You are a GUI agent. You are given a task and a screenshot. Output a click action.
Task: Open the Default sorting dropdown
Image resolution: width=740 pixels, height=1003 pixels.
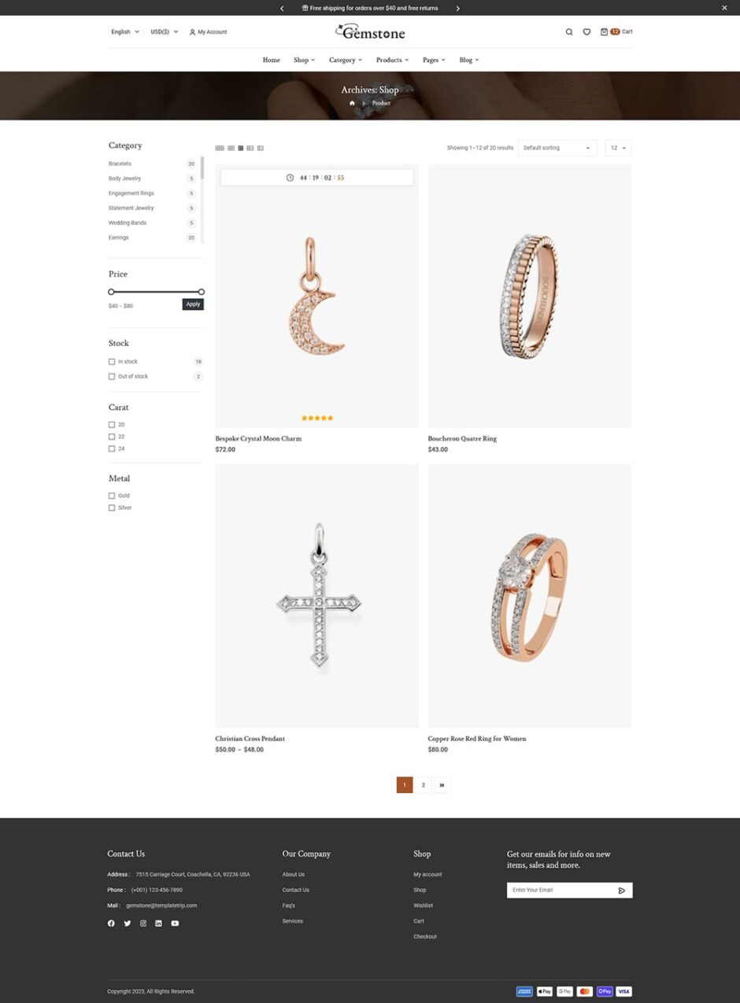557,148
